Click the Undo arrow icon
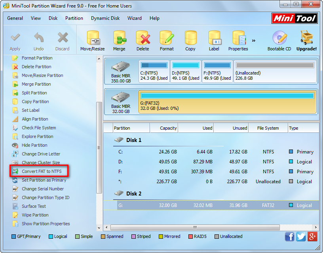 click(x=39, y=38)
